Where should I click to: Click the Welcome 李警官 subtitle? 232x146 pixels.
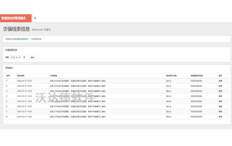point(41,30)
